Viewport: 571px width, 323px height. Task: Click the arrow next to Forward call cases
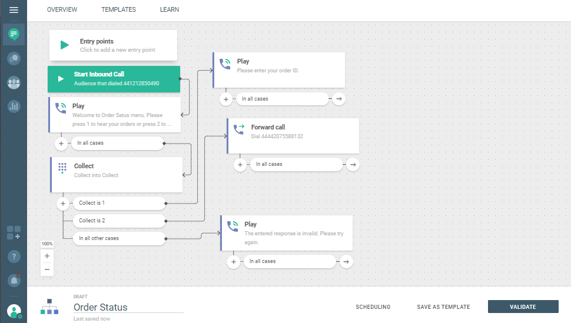tap(353, 165)
